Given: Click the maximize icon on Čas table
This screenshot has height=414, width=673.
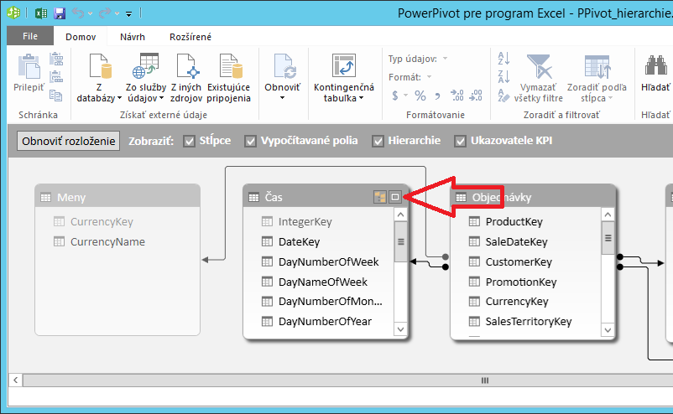Looking at the screenshot, I should 395,197.
